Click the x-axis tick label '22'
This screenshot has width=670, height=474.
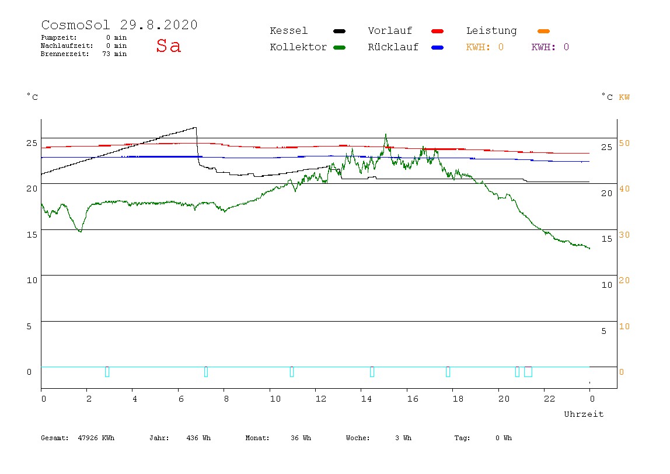[550, 399]
